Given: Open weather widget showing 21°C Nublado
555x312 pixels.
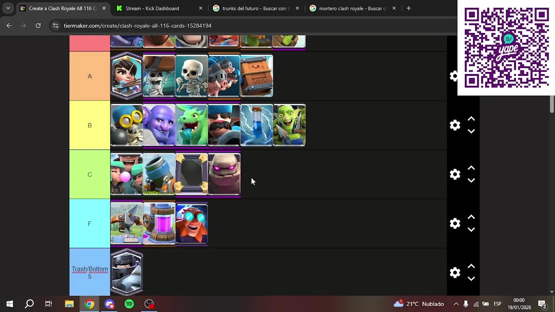Looking at the screenshot, I should [419, 304].
